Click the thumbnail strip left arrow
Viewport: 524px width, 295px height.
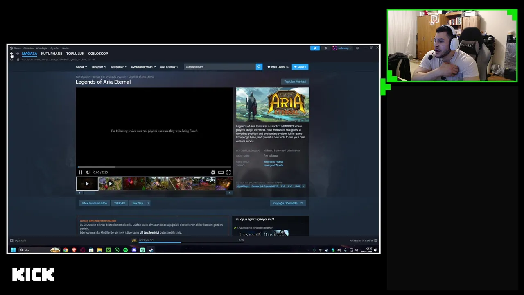[x=79, y=193]
